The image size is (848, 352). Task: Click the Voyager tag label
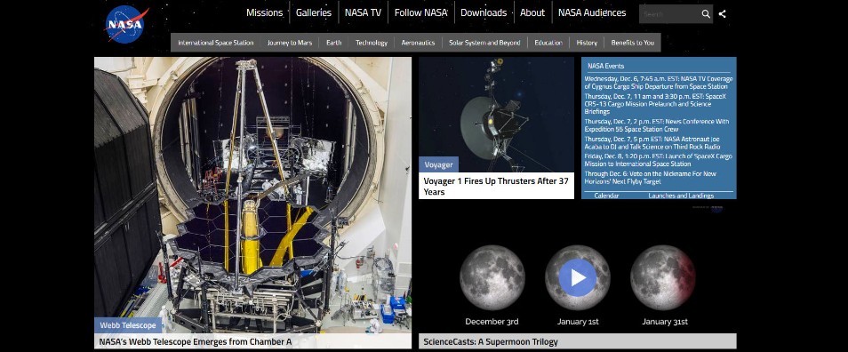click(x=438, y=164)
